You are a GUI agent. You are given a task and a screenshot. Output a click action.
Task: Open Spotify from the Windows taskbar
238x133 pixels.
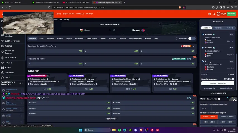[x=119, y=130]
